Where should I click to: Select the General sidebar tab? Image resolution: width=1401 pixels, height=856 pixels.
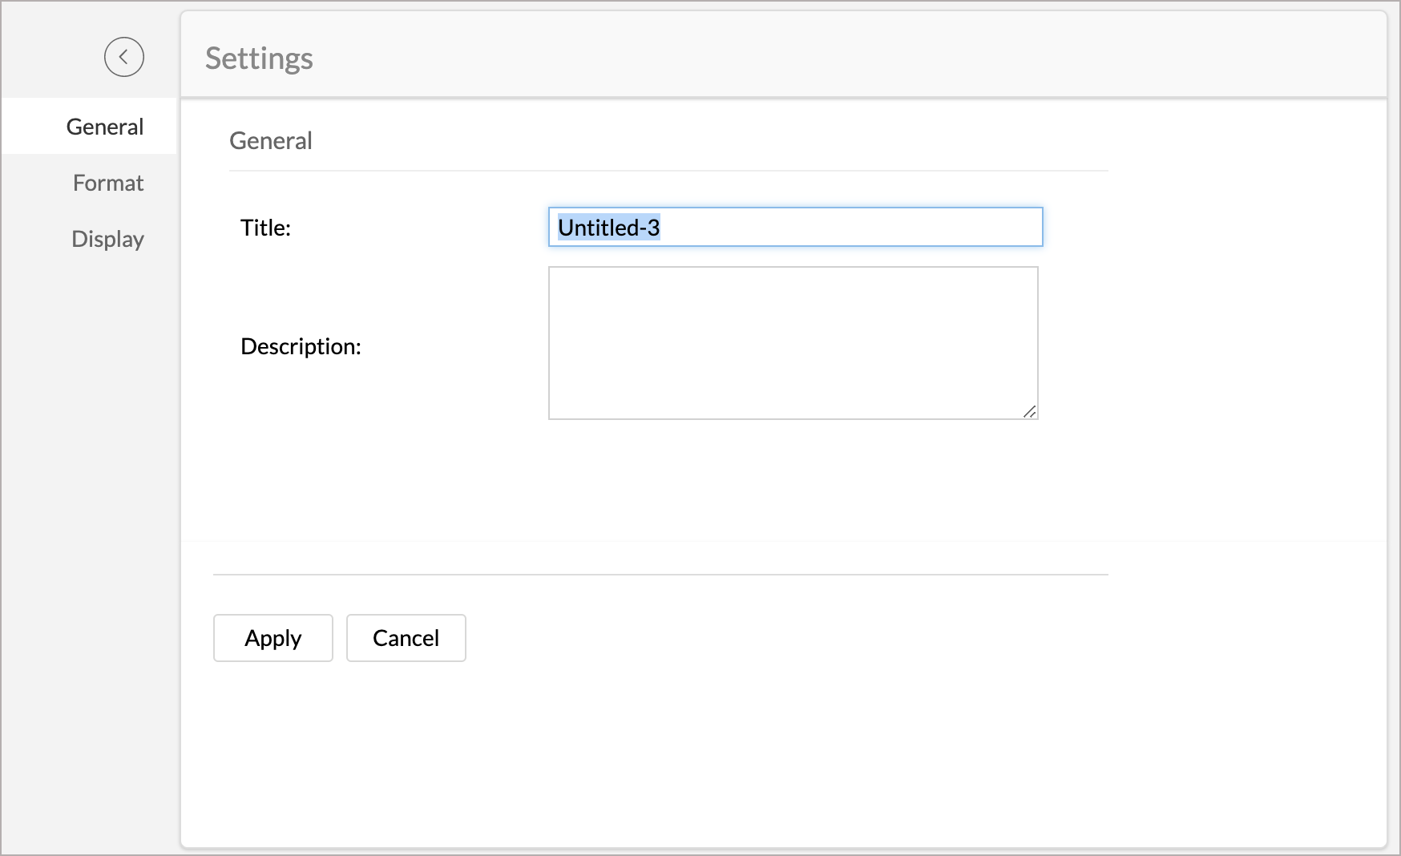pyautogui.click(x=105, y=127)
